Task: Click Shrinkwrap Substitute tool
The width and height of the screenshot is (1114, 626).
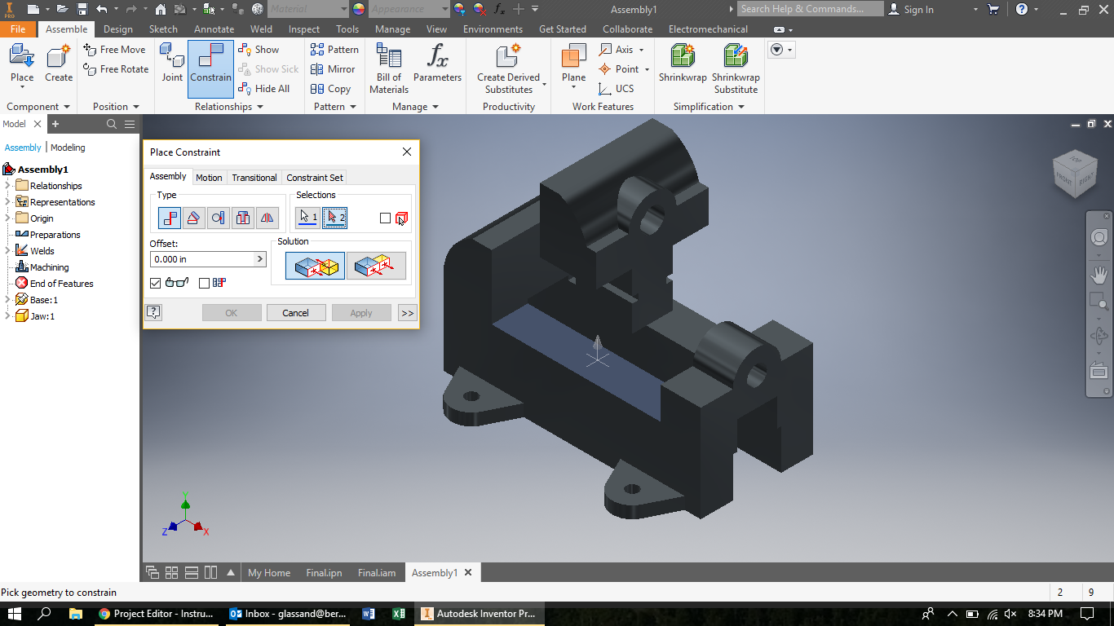Action: 736,68
